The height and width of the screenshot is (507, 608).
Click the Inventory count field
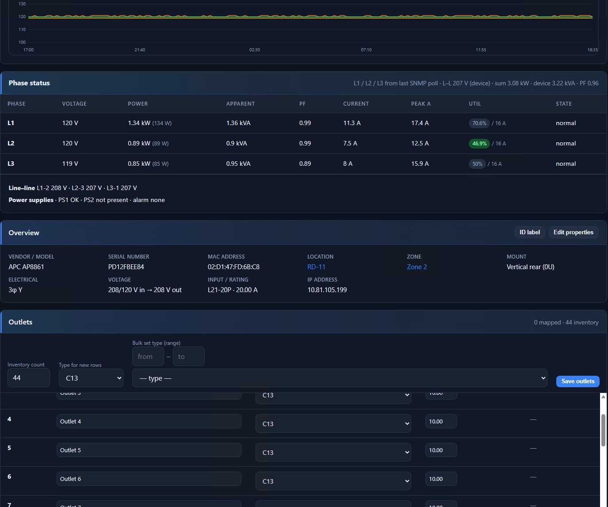click(29, 378)
